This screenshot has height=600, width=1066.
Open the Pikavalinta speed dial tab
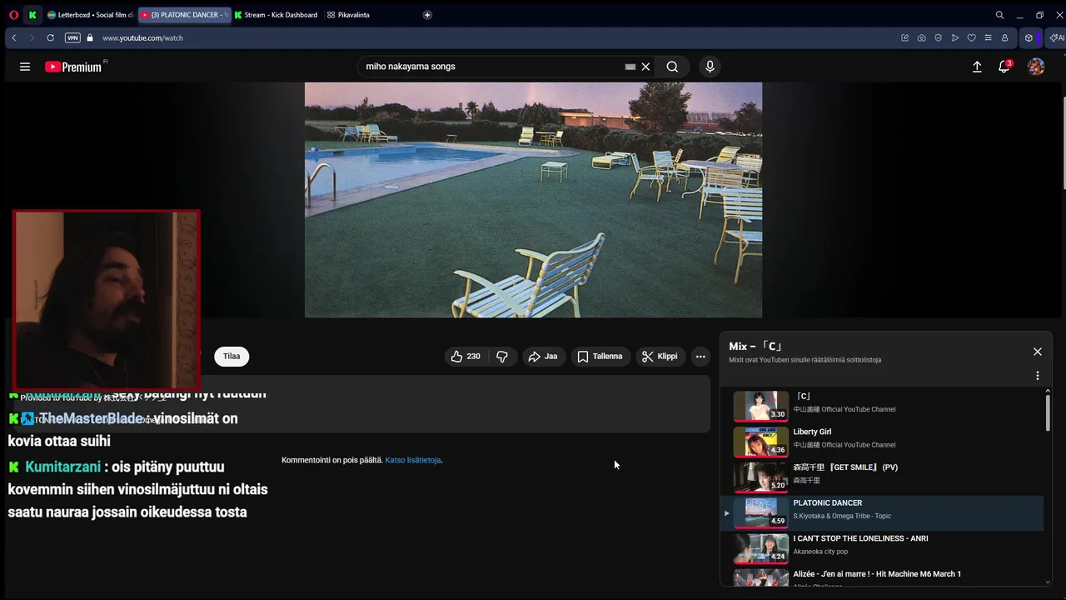(349, 15)
